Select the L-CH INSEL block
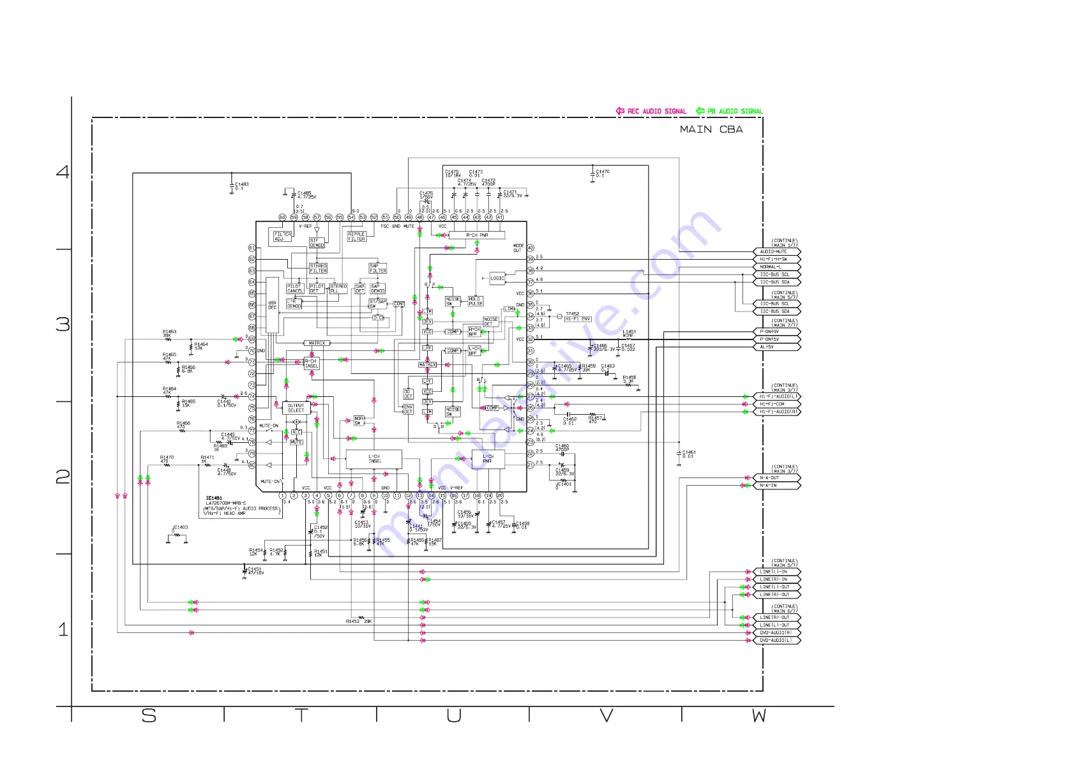Viewport: 1086px width, 760px height. pos(374,459)
